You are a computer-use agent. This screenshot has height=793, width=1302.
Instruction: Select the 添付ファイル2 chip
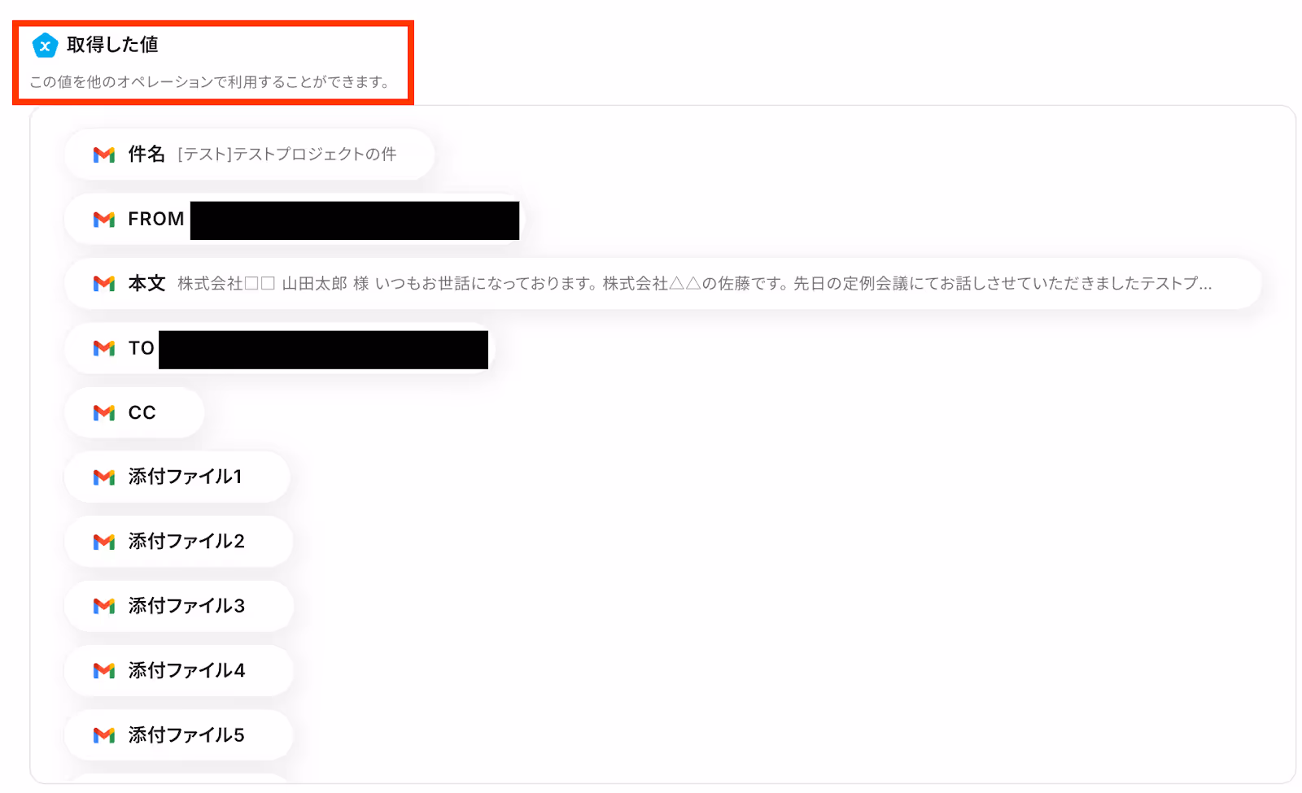pos(178,542)
